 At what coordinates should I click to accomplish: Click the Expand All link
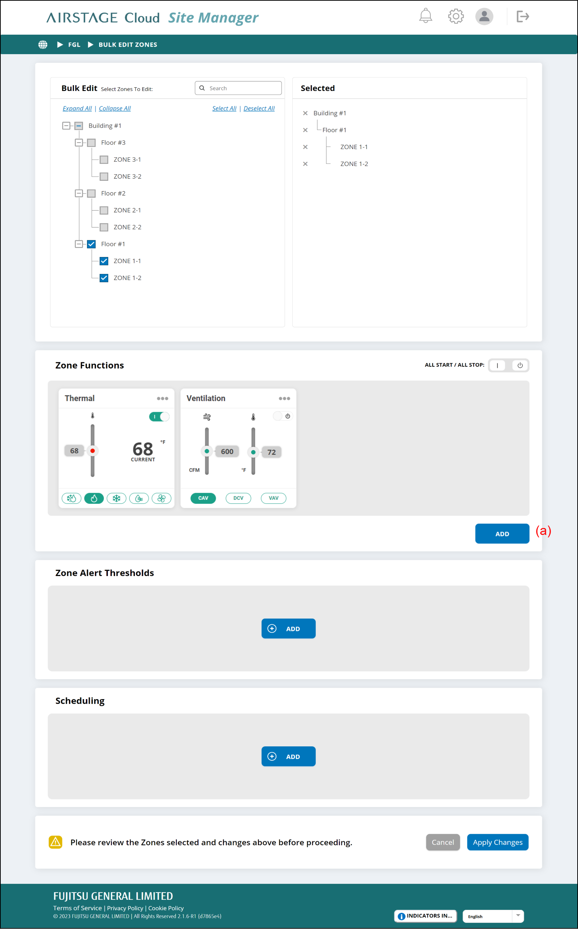77,109
